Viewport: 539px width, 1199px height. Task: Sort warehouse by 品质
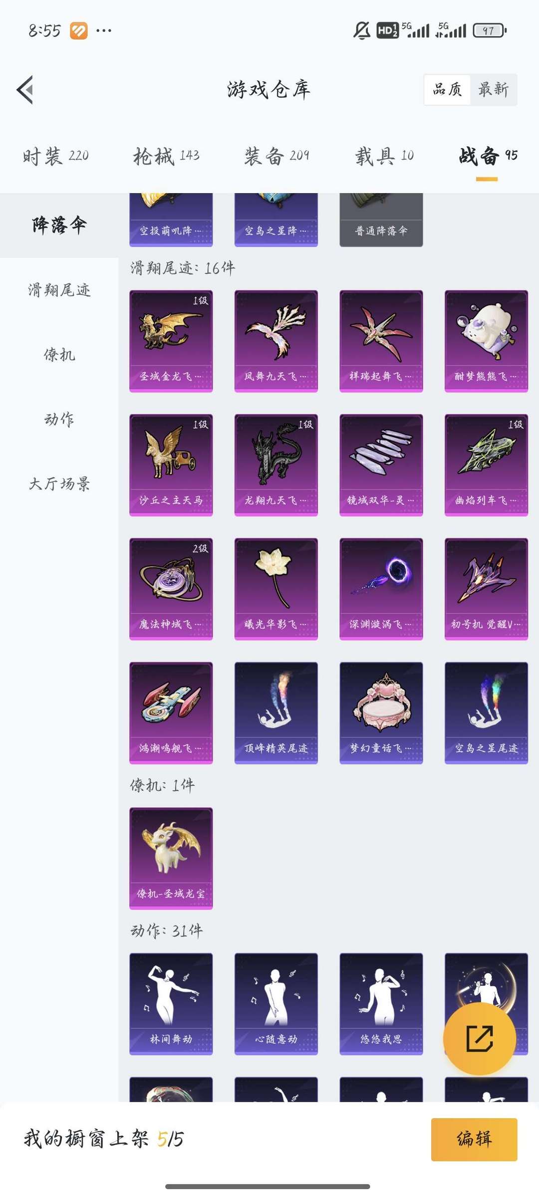pyautogui.click(x=447, y=90)
